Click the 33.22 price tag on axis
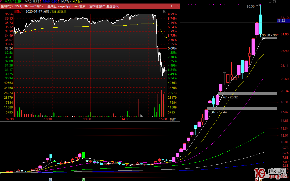Viewport: 290px width, 181px height. (x=281, y=20)
